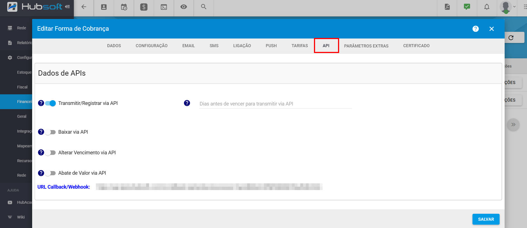Image resolution: width=527 pixels, height=228 pixels.
Task: Enable Baixar via API toggle
Action: [x=51, y=132]
